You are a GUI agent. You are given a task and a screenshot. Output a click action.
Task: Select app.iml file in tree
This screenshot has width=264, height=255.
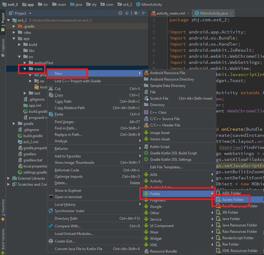(32, 105)
